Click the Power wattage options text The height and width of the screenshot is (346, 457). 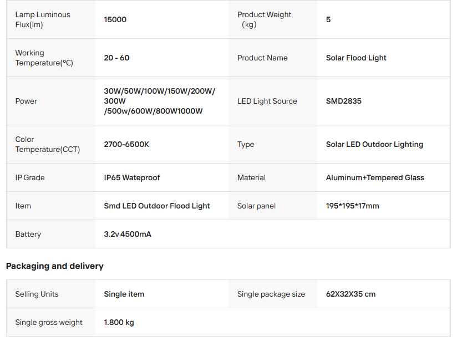point(159,101)
